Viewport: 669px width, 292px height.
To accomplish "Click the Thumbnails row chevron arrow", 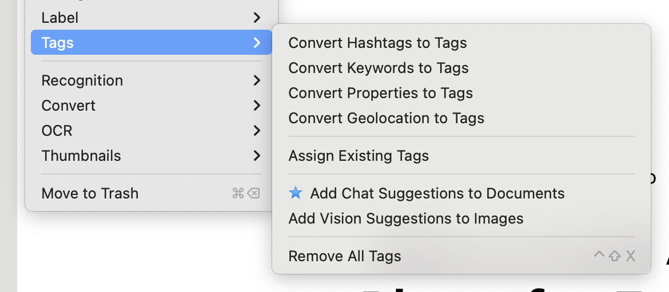I will [x=257, y=156].
